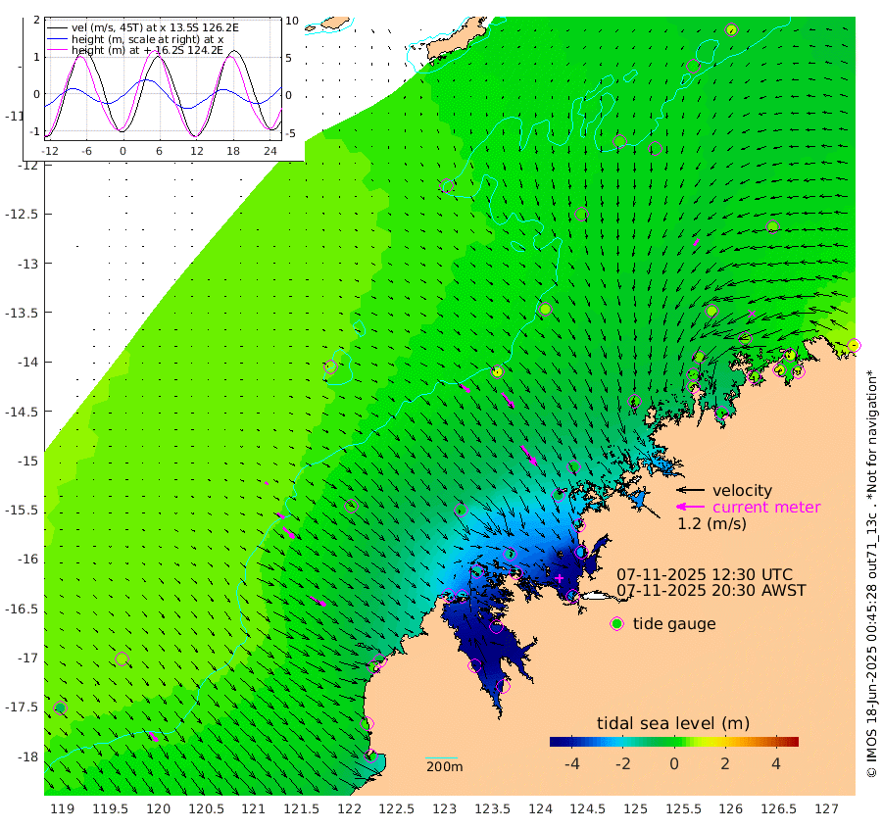
Task: Click tide gauge circle near 17.5S 119E
Action: (60, 707)
